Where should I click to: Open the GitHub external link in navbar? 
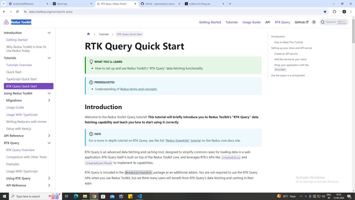(x=301, y=22)
